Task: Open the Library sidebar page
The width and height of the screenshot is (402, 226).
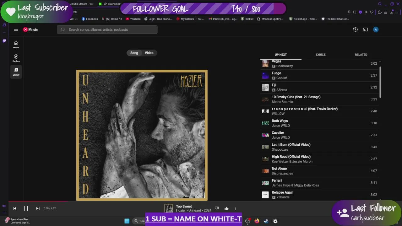Action: point(16,72)
